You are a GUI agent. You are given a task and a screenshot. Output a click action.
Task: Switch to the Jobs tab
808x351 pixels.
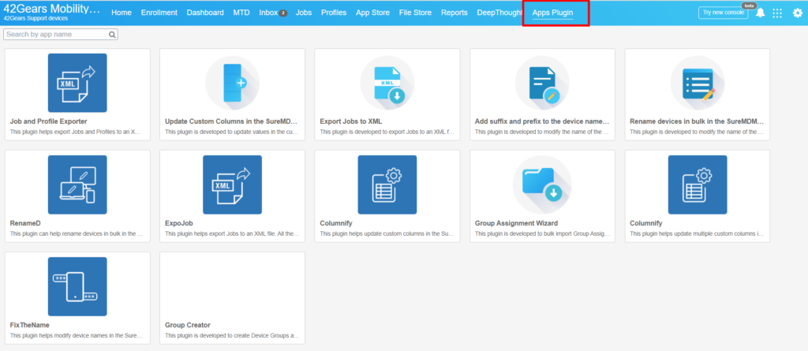click(304, 13)
